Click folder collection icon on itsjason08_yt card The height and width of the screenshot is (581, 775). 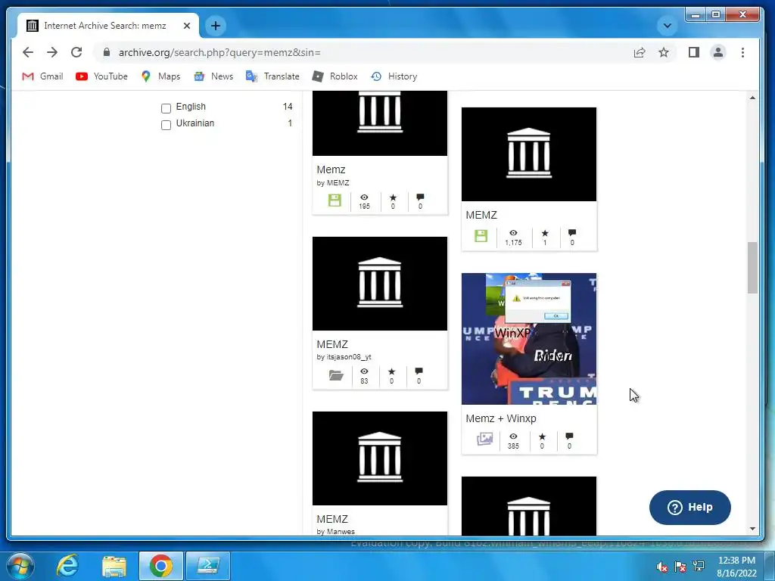336,375
